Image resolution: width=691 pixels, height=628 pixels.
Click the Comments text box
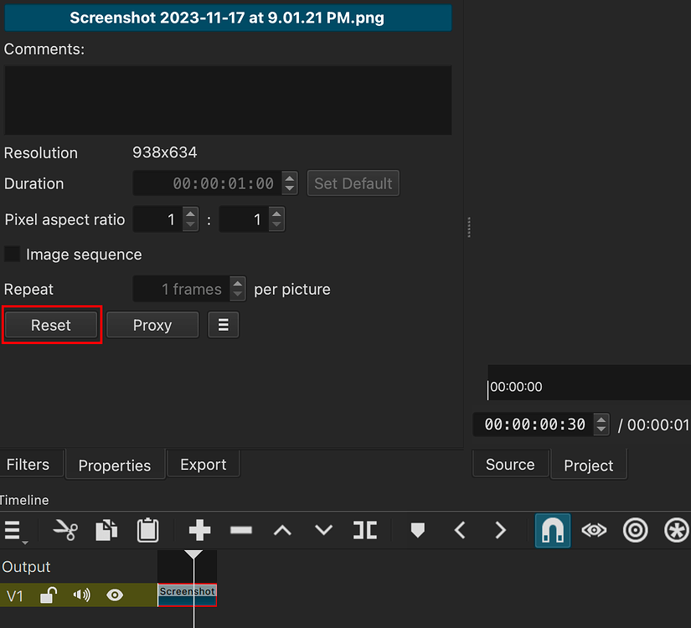pos(228,100)
